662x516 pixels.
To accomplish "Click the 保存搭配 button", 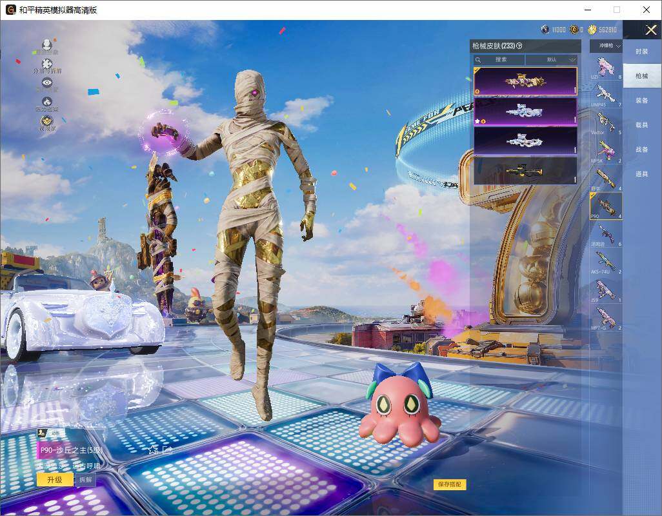I will coord(449,484).
